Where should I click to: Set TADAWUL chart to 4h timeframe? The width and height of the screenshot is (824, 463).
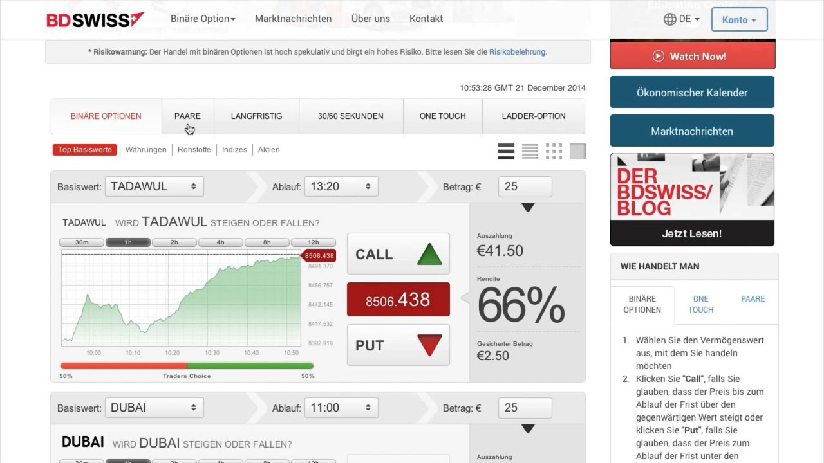point(221,242)
